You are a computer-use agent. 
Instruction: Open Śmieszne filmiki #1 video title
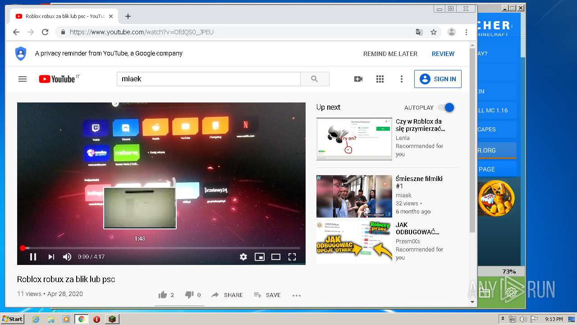[x=419, y=182]
